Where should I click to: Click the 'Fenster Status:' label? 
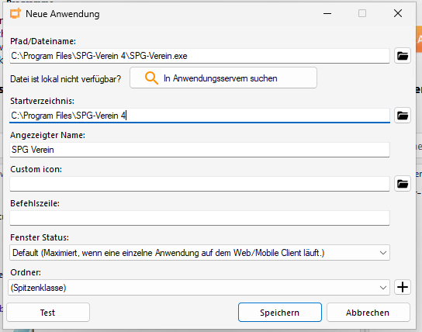40,237
